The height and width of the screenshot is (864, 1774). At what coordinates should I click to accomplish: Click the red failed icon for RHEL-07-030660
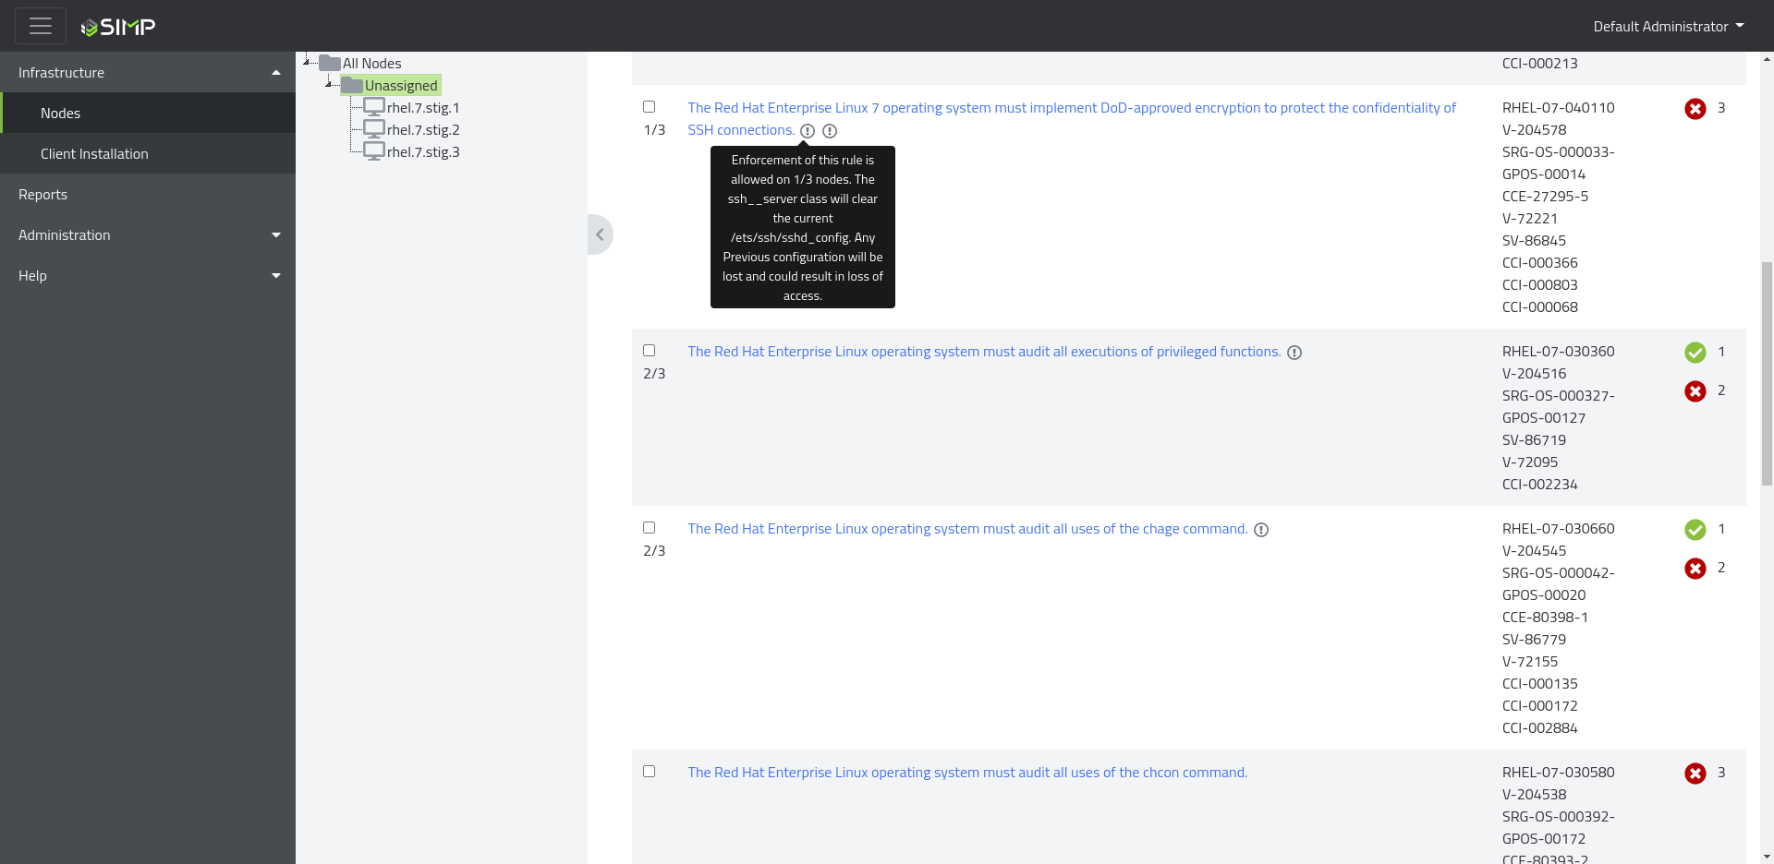(1695, 569)
